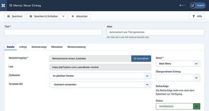
Task: Expand the Template-Stil dropdown
Action: click(100, 85)
